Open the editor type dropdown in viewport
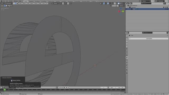169x95 pixels. [x=2, y=3]
